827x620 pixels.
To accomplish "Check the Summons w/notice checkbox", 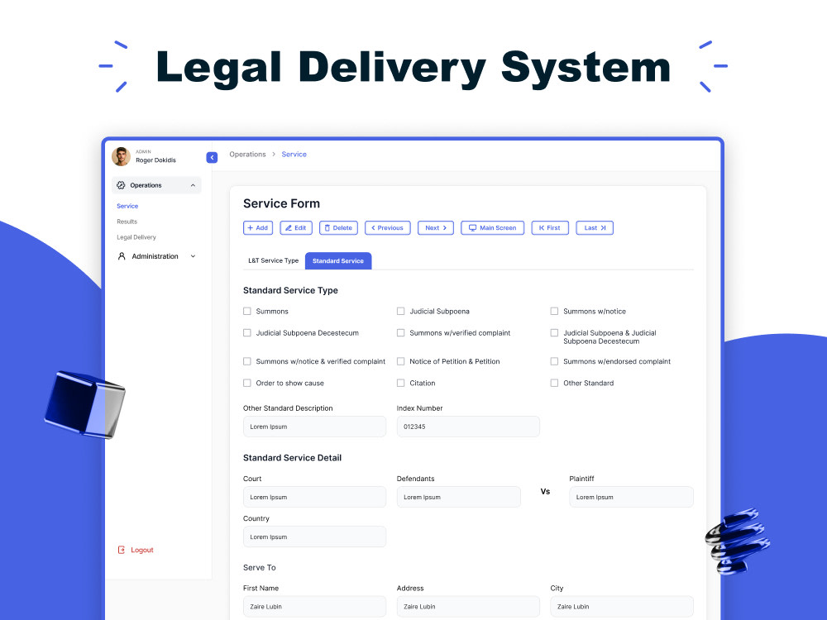I will pyautogui.click(x=554, y=311).
